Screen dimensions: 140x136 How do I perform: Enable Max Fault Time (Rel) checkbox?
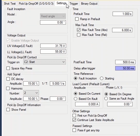point(79,35)
